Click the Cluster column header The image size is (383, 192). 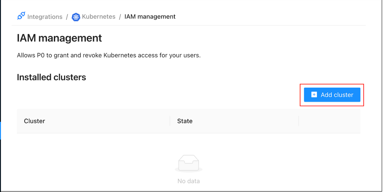34,121
